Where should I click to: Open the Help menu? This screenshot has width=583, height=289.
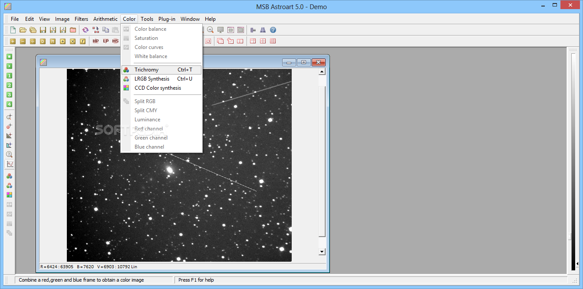pyautogui.click(x=210, y=19)
